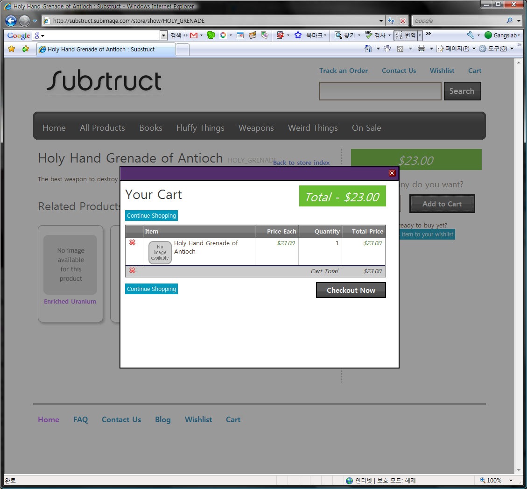Expand Print options dropdown arrow
The image size is (527, 489).
coord(431,49)
